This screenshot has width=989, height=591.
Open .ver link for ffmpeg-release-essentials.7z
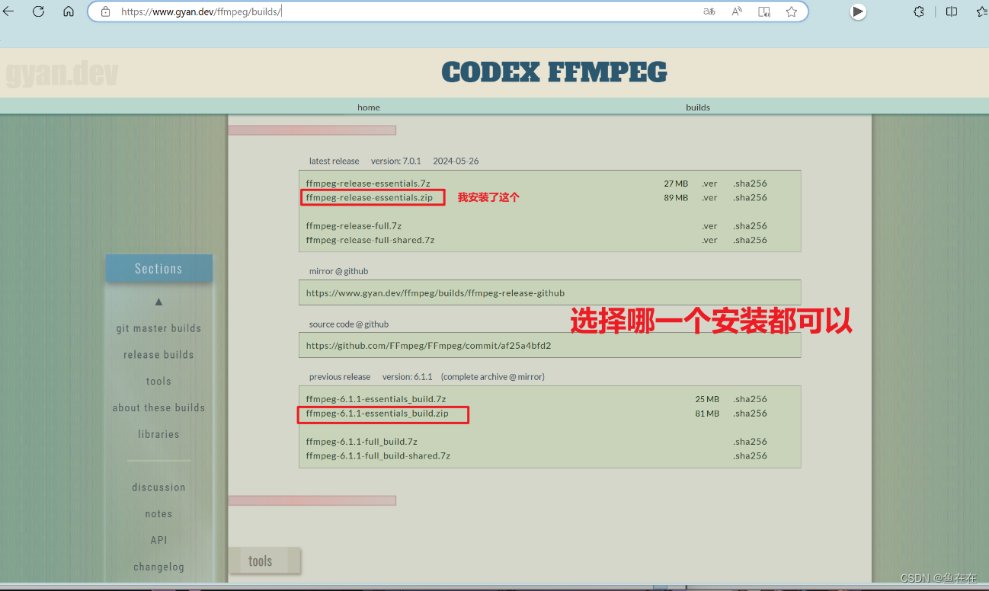click(709, 184)
